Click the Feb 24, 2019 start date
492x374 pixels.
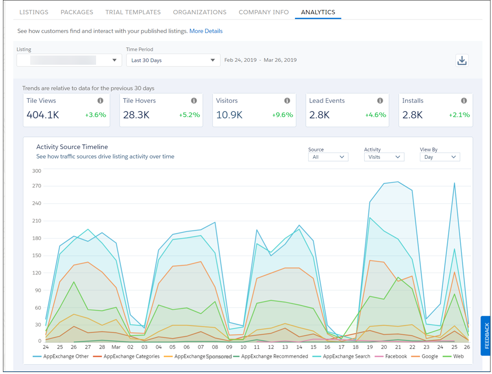tap(240, 60)
